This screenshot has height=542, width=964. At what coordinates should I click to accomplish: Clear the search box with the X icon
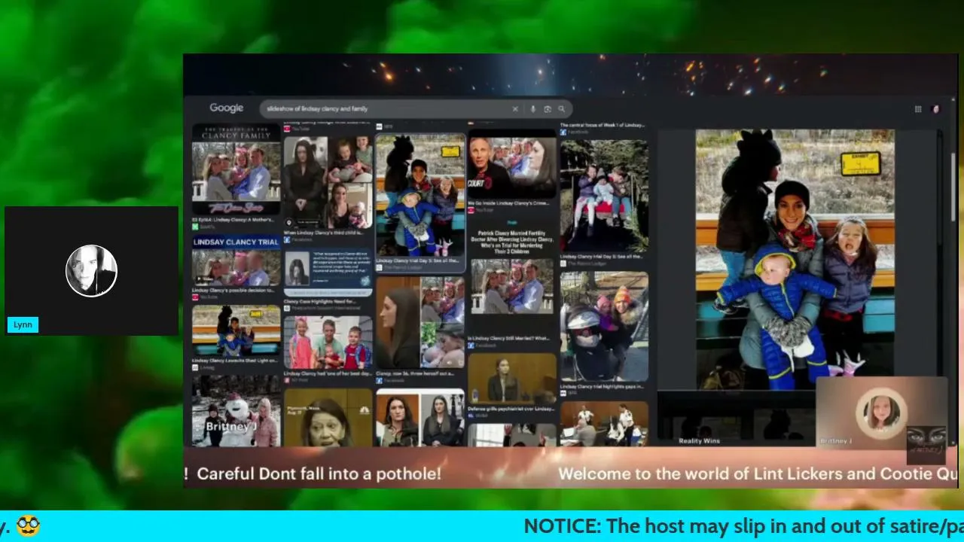(x=515, y=109)
